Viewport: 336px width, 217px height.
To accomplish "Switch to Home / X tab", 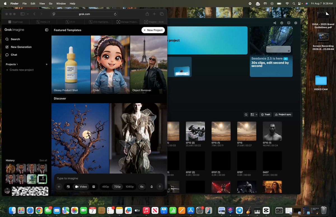I will tap(43, 22).
